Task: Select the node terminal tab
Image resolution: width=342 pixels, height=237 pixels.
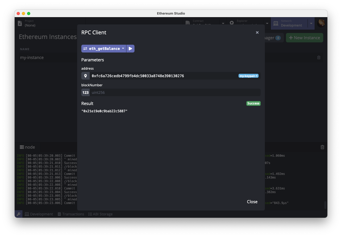Action: click(27, 147)
